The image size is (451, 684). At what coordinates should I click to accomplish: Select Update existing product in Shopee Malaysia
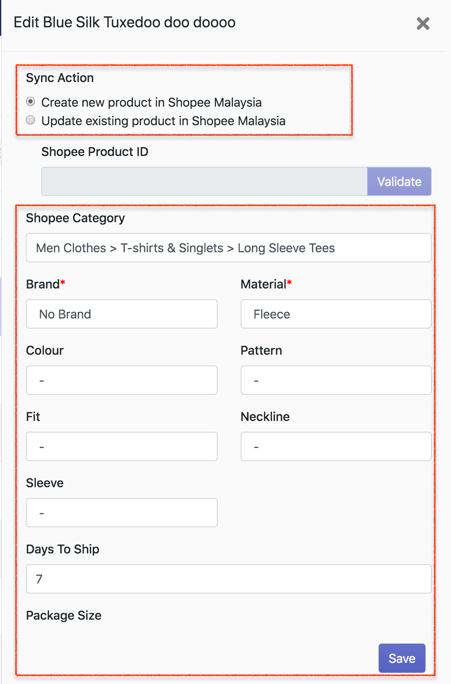[30, 120]
